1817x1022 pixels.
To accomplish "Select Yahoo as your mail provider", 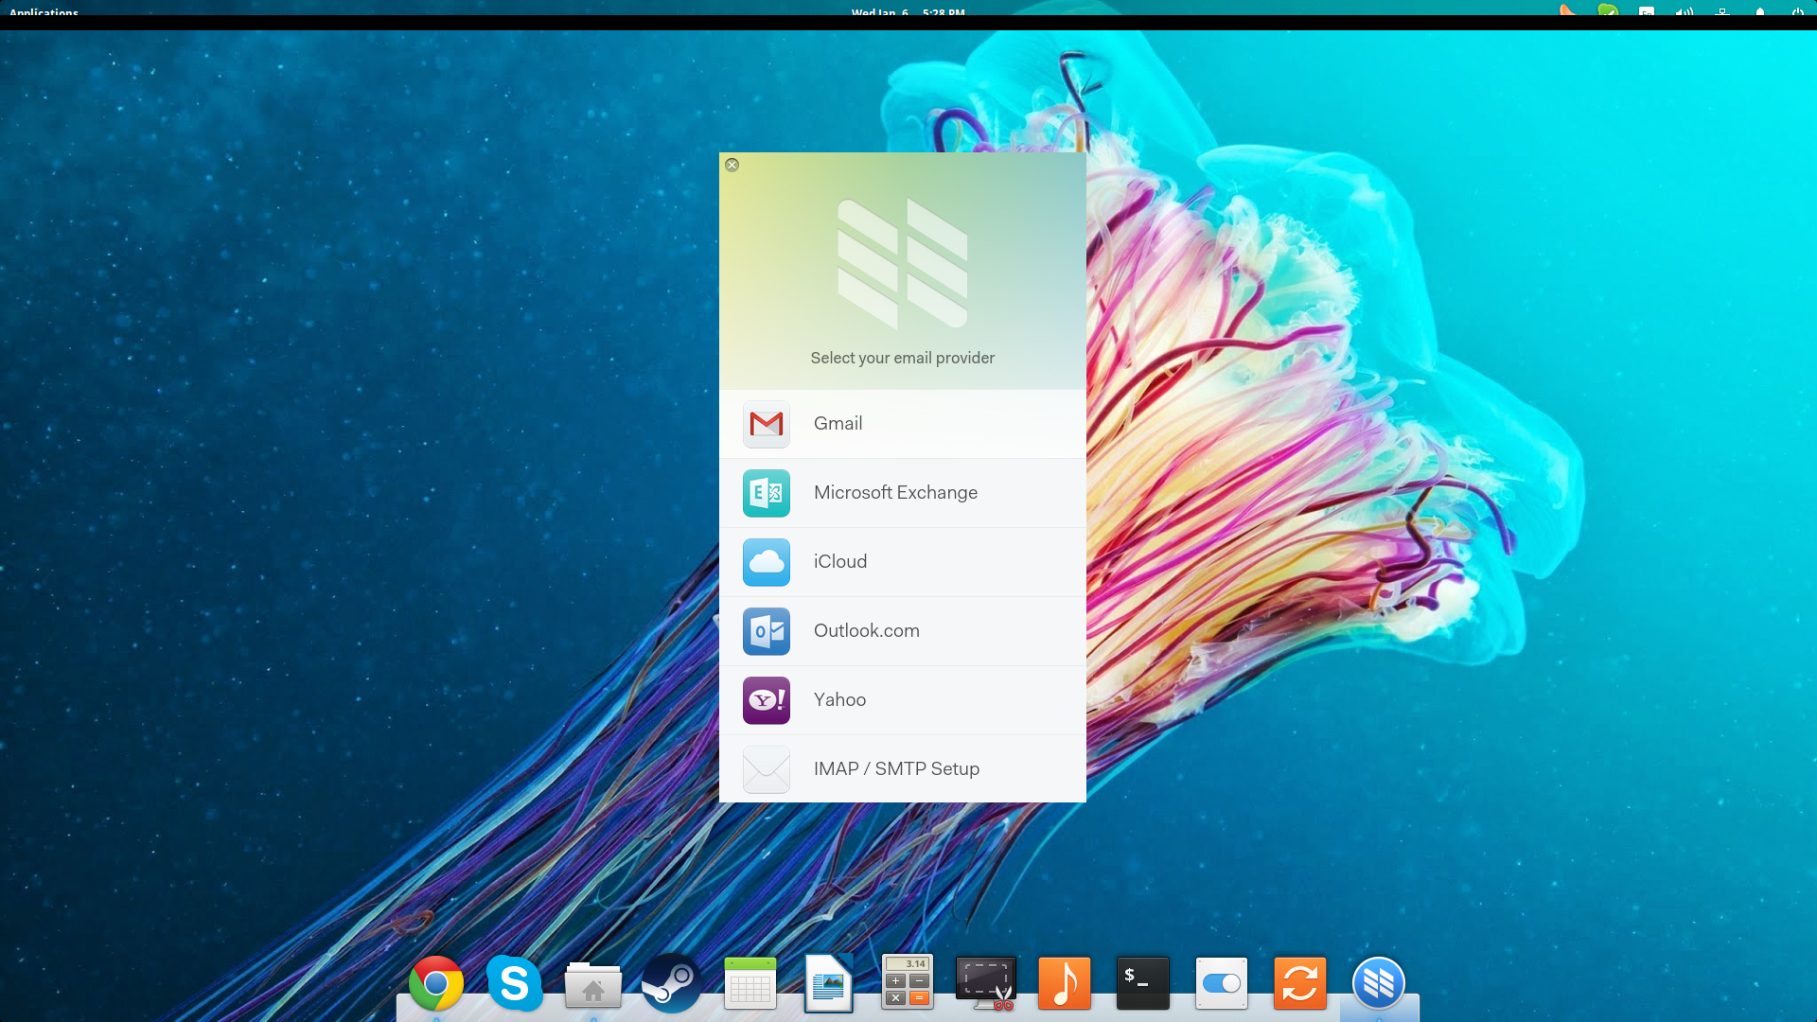I will click(x=902, y=700).
